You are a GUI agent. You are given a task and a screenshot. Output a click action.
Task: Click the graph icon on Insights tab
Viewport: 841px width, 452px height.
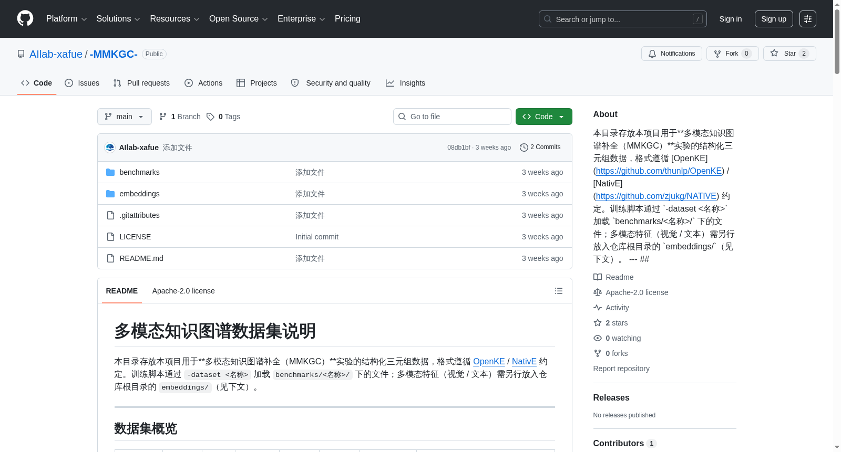(390, 83)
